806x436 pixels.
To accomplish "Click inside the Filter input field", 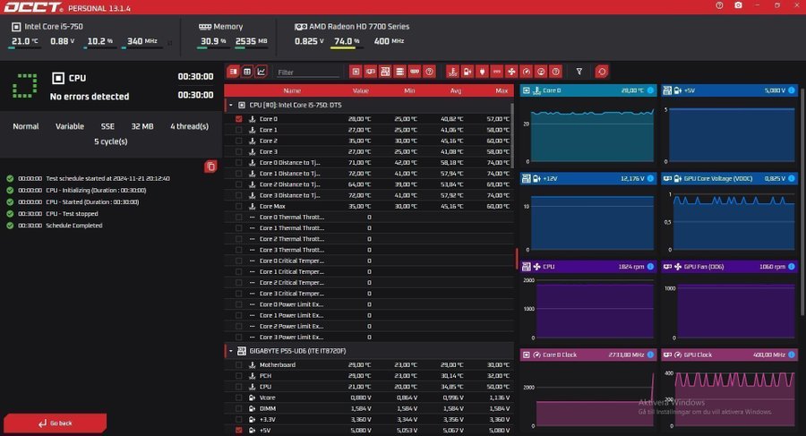I will 307,72.
